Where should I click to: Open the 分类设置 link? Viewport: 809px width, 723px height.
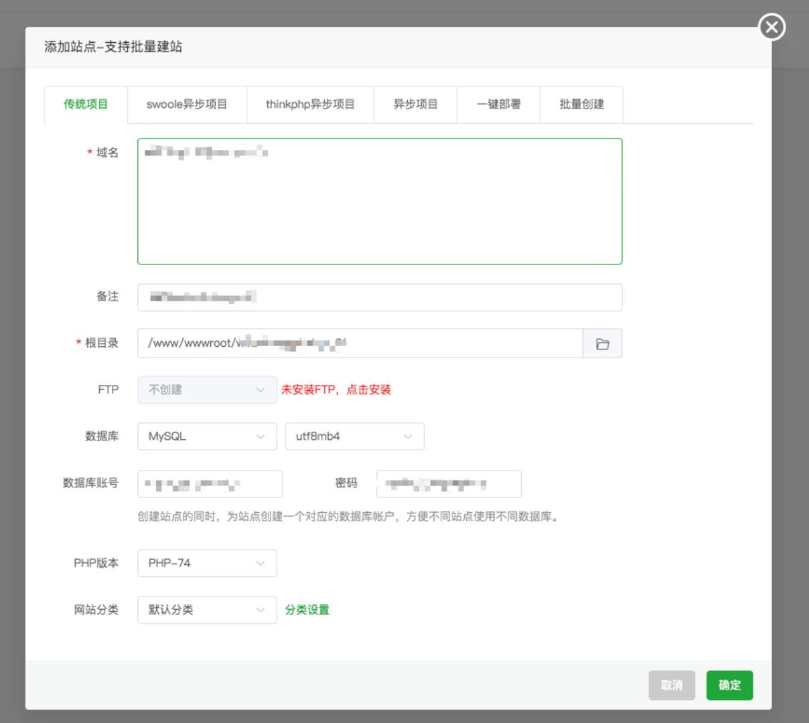(x=307, y=610)
